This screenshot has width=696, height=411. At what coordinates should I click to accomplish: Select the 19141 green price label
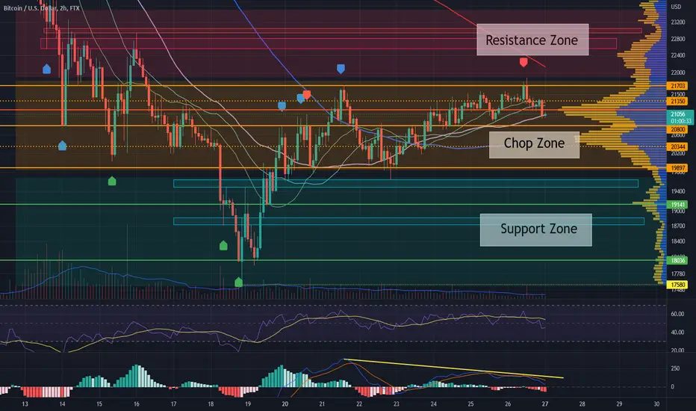[x=677, y=205]
